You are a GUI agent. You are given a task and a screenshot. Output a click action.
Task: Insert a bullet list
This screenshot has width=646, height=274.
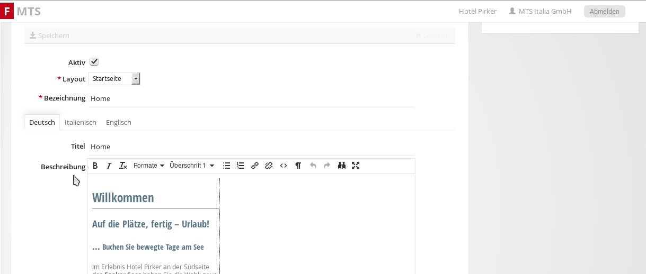[226, 166]
